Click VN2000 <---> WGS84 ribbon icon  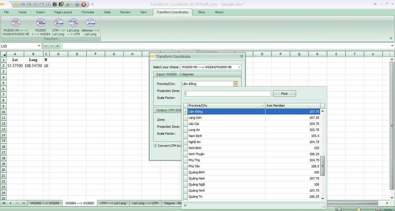pyautogui.click(x=41, y=27)
